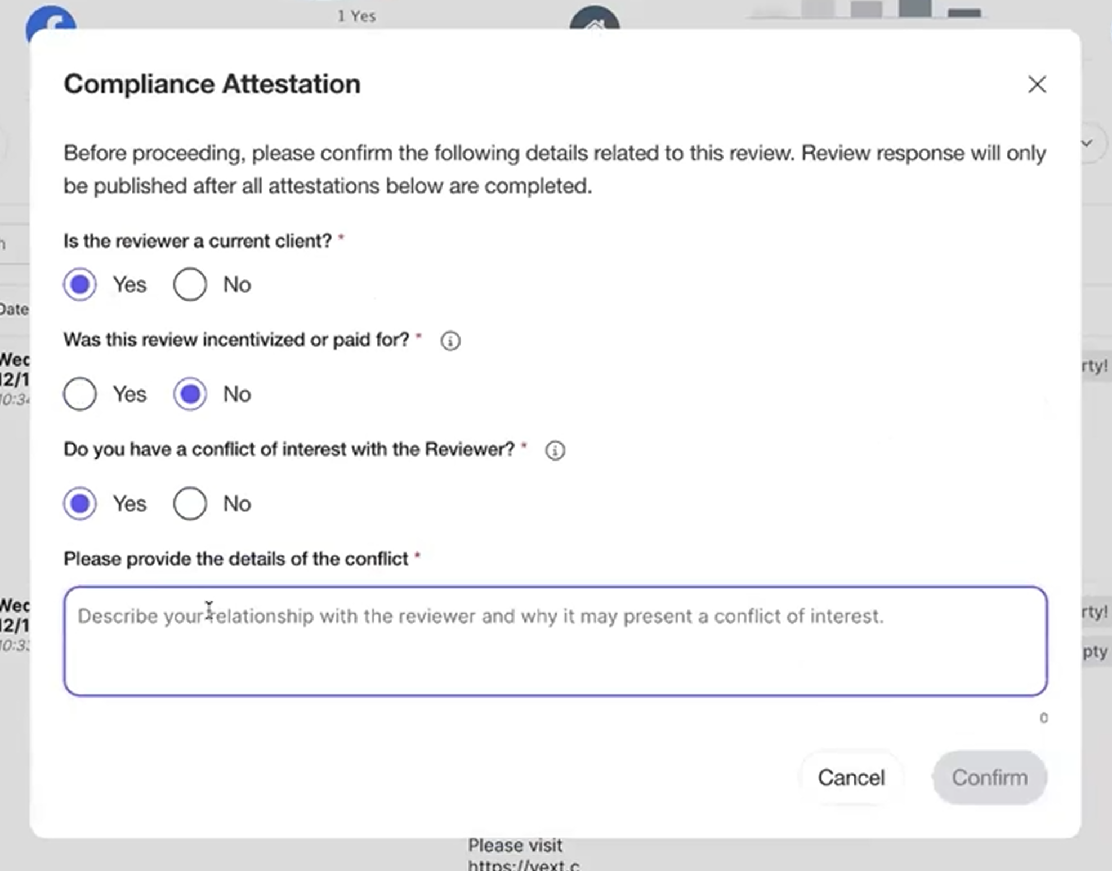Select Yes for reviewer is current client
The width and height of the screenshot is (1112, 871).
(80, 284)
